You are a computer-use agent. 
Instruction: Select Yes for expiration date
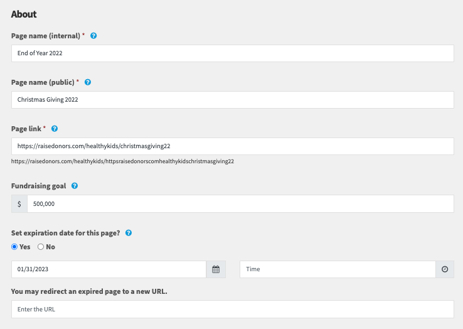click(x=14, y=247)
